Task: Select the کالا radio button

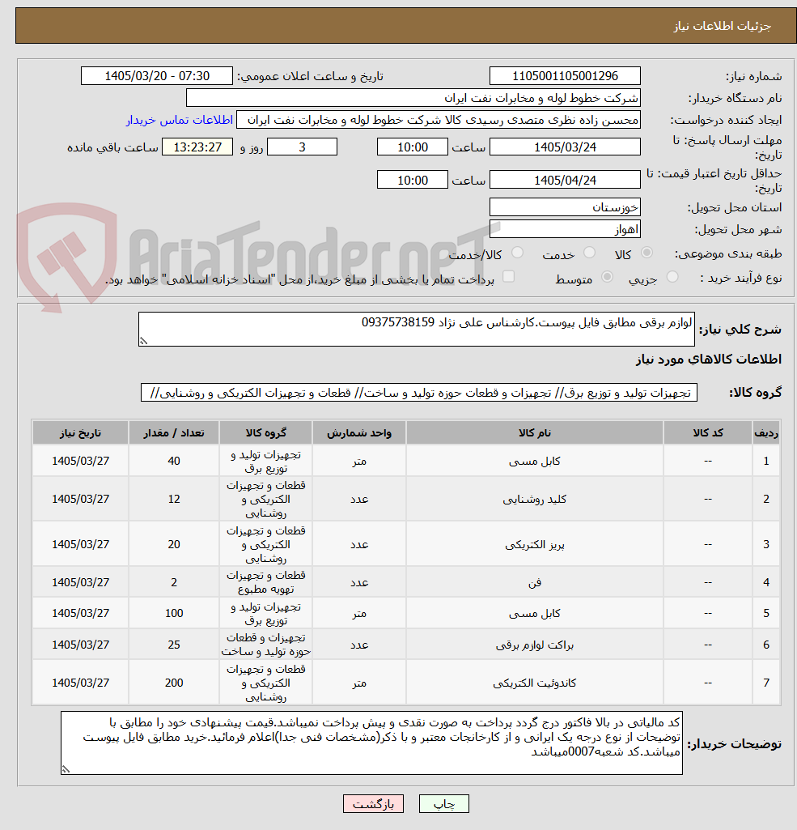Action: [x=647, y=253]
